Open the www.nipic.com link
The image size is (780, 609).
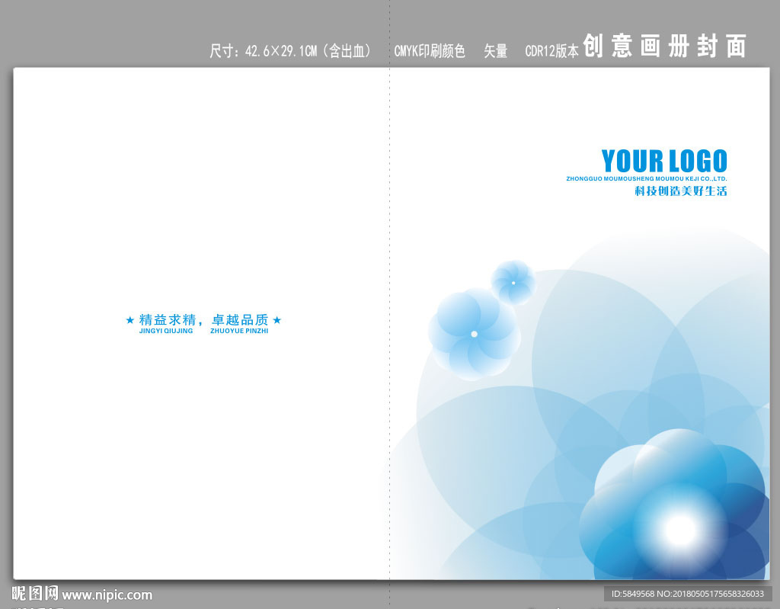pyautogui.click(x=107, y=595)
